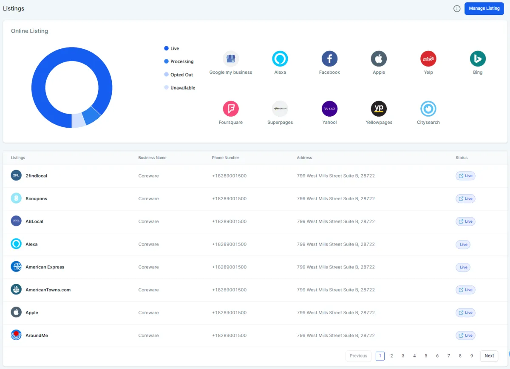
Task: Go to page 6 in pagination
Action: point(437,356)
